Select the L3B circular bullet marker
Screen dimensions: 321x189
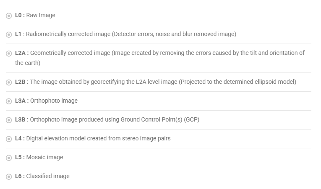point(9,120)
